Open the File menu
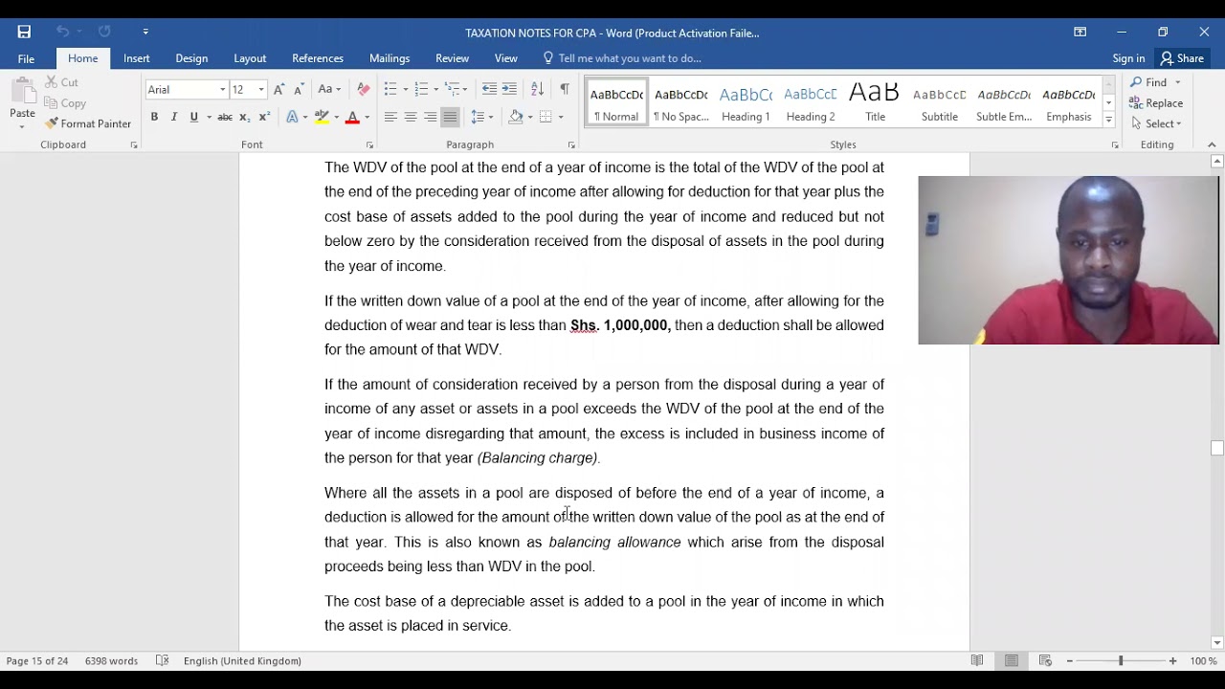Image resolution: width=1225 pixels, height=689 pixels. [26, 58]
